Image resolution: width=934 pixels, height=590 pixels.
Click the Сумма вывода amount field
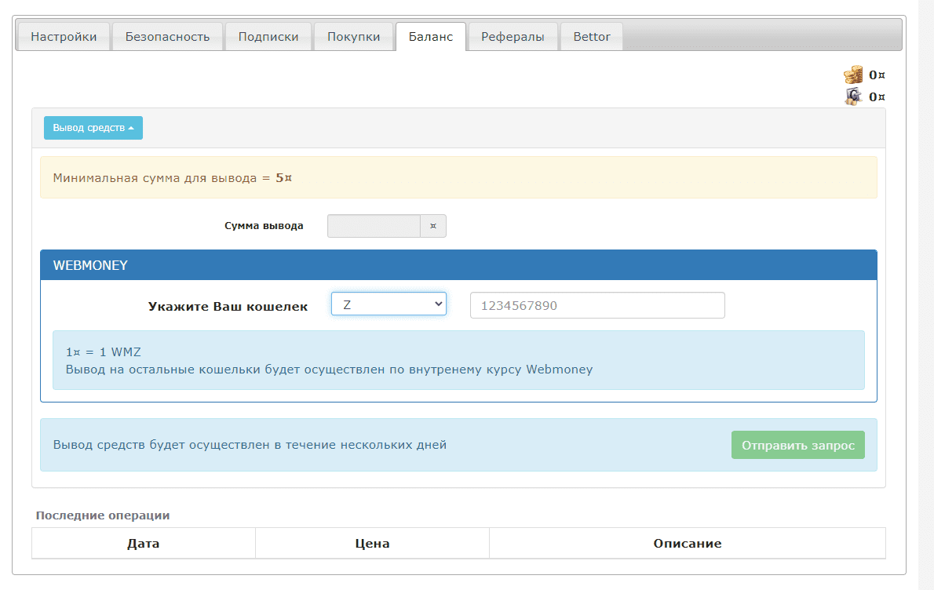click(374, 226)
